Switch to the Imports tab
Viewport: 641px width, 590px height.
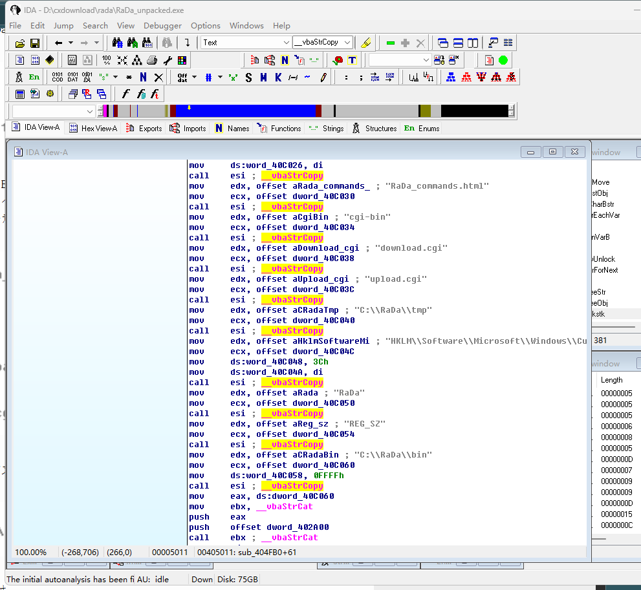188,128
